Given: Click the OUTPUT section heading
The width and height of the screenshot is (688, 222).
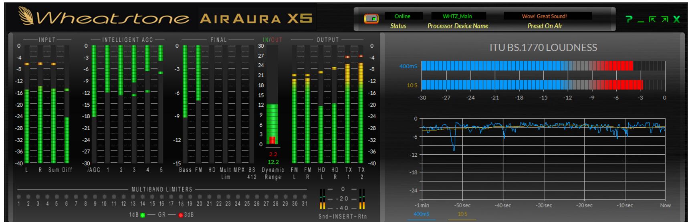Looking at the screenshot, I should point(328,40).
